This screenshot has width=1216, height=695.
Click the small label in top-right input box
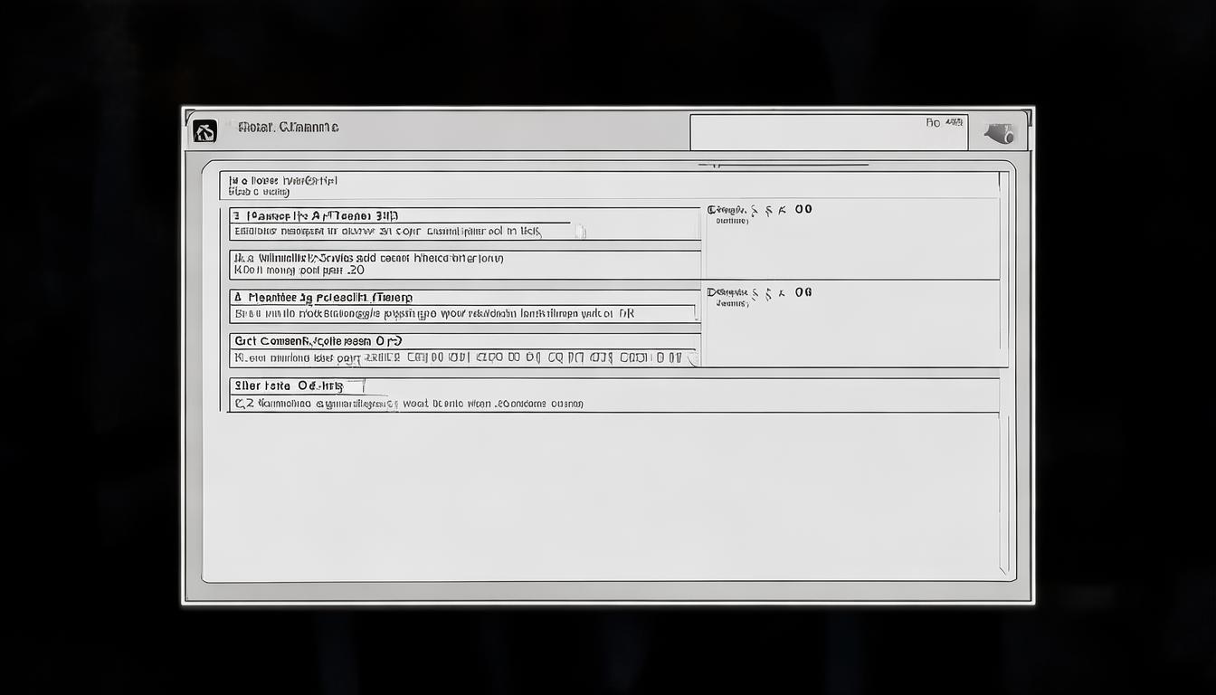(944, 122)
